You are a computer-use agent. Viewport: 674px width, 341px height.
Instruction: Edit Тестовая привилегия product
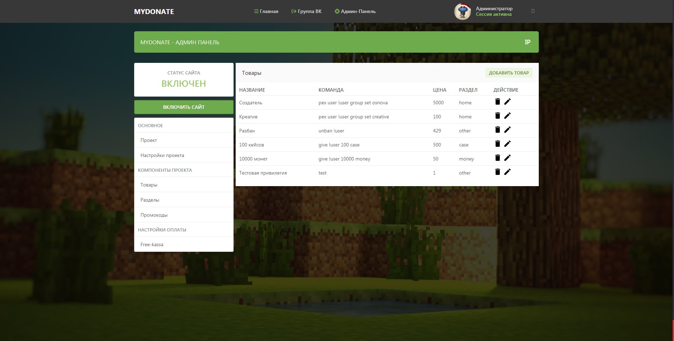[x=508, y=172]
